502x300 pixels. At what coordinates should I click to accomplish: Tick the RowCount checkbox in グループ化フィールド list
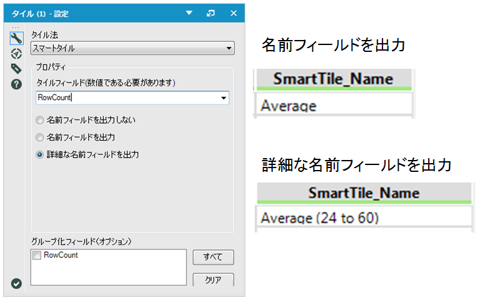coord(37,255)
